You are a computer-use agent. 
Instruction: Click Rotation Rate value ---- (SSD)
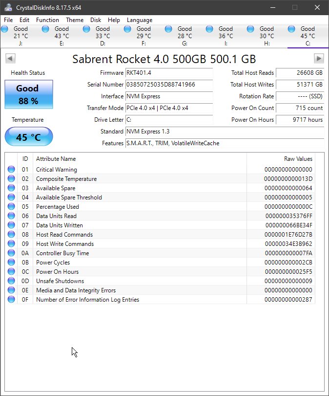pyautogui.click(x=300, y=96)
